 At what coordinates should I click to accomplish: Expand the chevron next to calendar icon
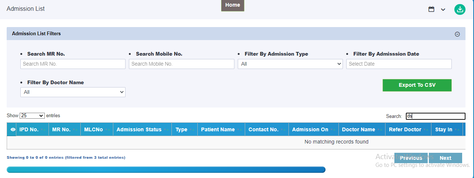point(443,10)
